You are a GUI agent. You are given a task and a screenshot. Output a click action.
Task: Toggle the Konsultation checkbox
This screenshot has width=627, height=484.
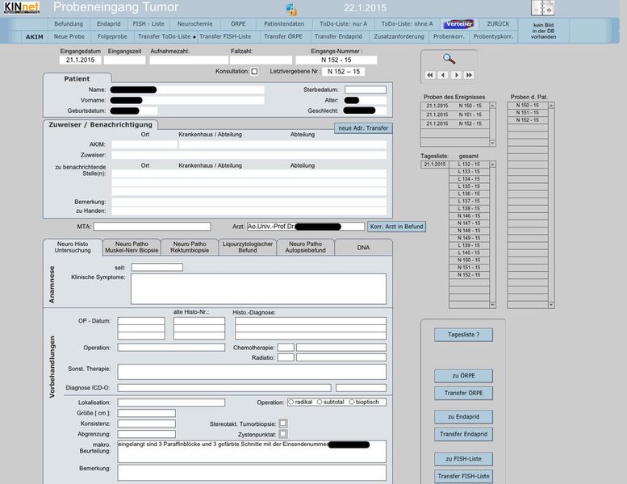click(x=254, y=72)
